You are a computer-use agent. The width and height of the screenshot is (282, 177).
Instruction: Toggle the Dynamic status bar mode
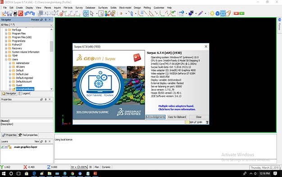[x=106, y=167]
